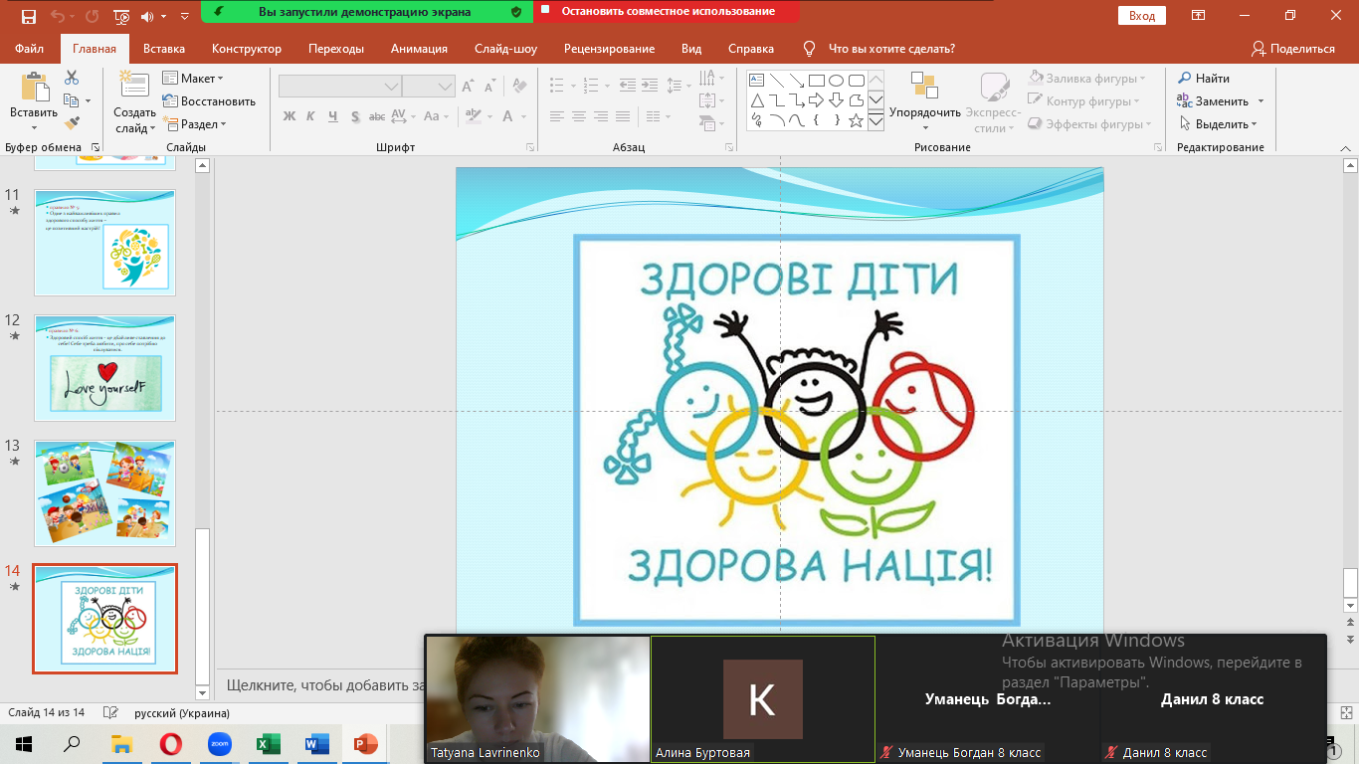
Task: Switch to the Анимация tab
Action: tap(419, 48)
